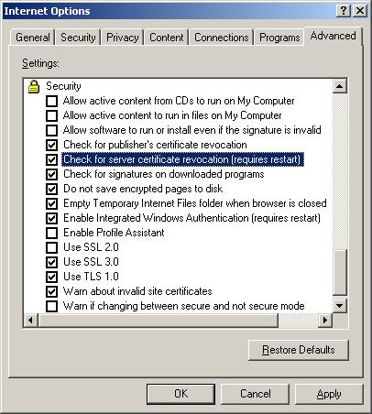Uncheck Do not save encrypted pages to disk
Image resolution: width=372 pixels, height=414 pixels.
51,189
